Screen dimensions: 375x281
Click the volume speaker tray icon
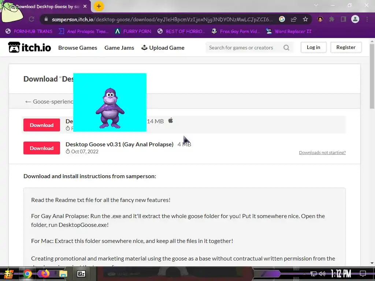click(322, 274)
